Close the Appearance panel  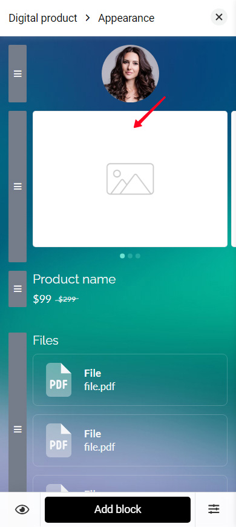(x=219, y=17)
